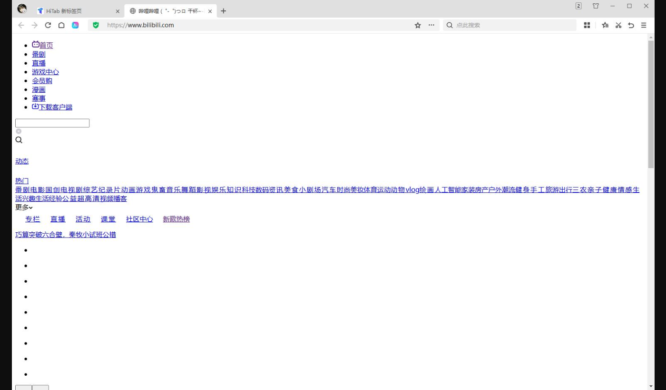666x390 pixels.
Task: Open the three-dot address bar options
Action: click(431, 25)
